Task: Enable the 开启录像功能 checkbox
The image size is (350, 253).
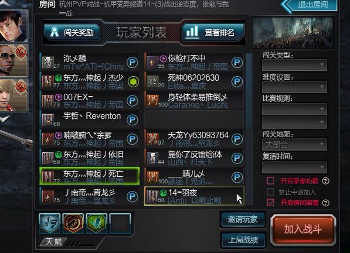Action: point(270,181)
